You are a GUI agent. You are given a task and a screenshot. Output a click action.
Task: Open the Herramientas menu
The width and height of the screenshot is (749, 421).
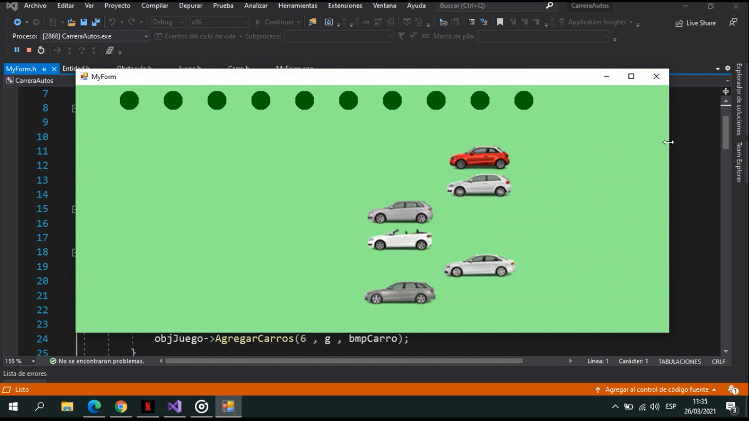[298, 5]
